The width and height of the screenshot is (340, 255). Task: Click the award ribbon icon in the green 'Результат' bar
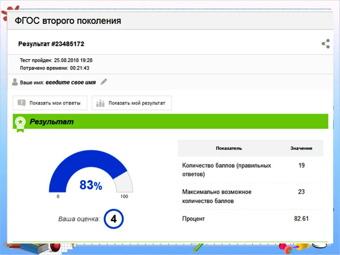[x=20, y=124]
